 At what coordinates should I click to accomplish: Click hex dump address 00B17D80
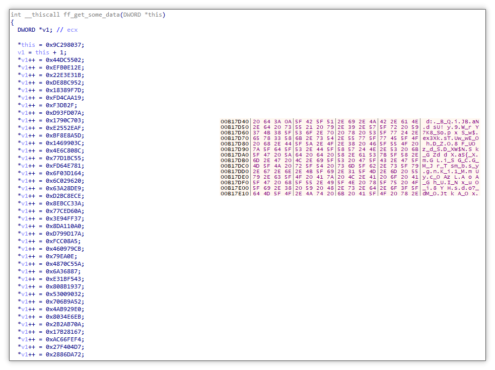pos(235,143)
